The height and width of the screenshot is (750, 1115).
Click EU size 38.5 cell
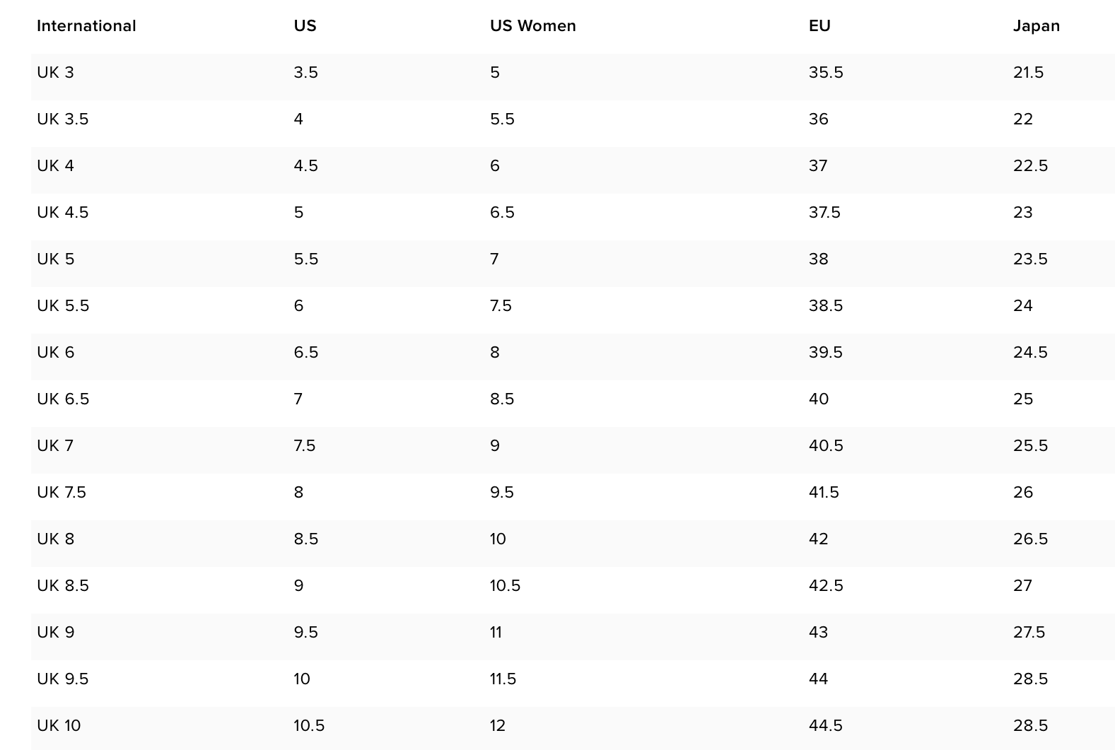(x=825, y=306)
